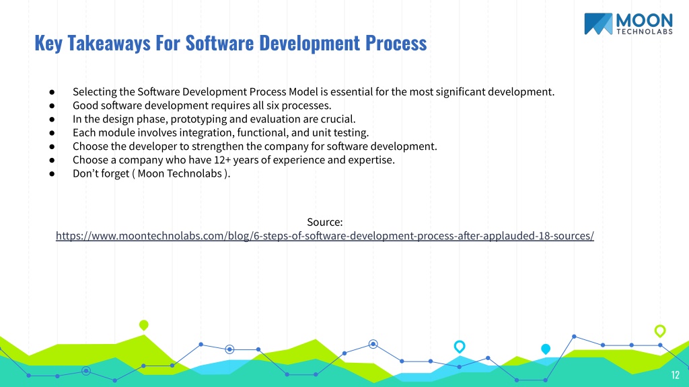Click the bullet 'Selecting the Software Development Process Model…'
689x387 pixels.
[x=314, y=91]
